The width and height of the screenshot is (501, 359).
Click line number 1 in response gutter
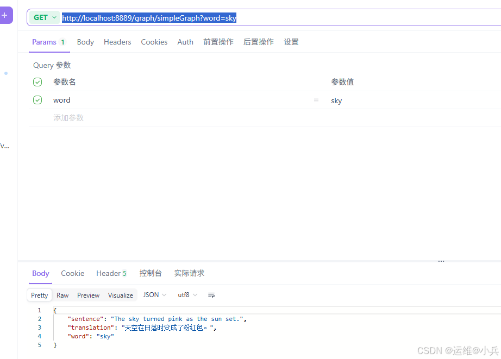click(x=39, y=310)
